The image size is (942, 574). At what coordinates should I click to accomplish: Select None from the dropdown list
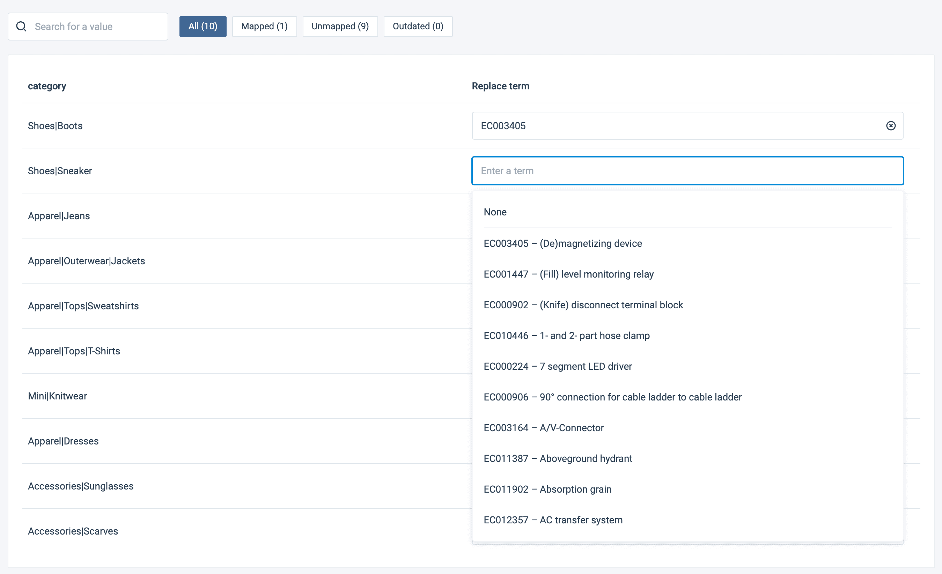[495, 212]
